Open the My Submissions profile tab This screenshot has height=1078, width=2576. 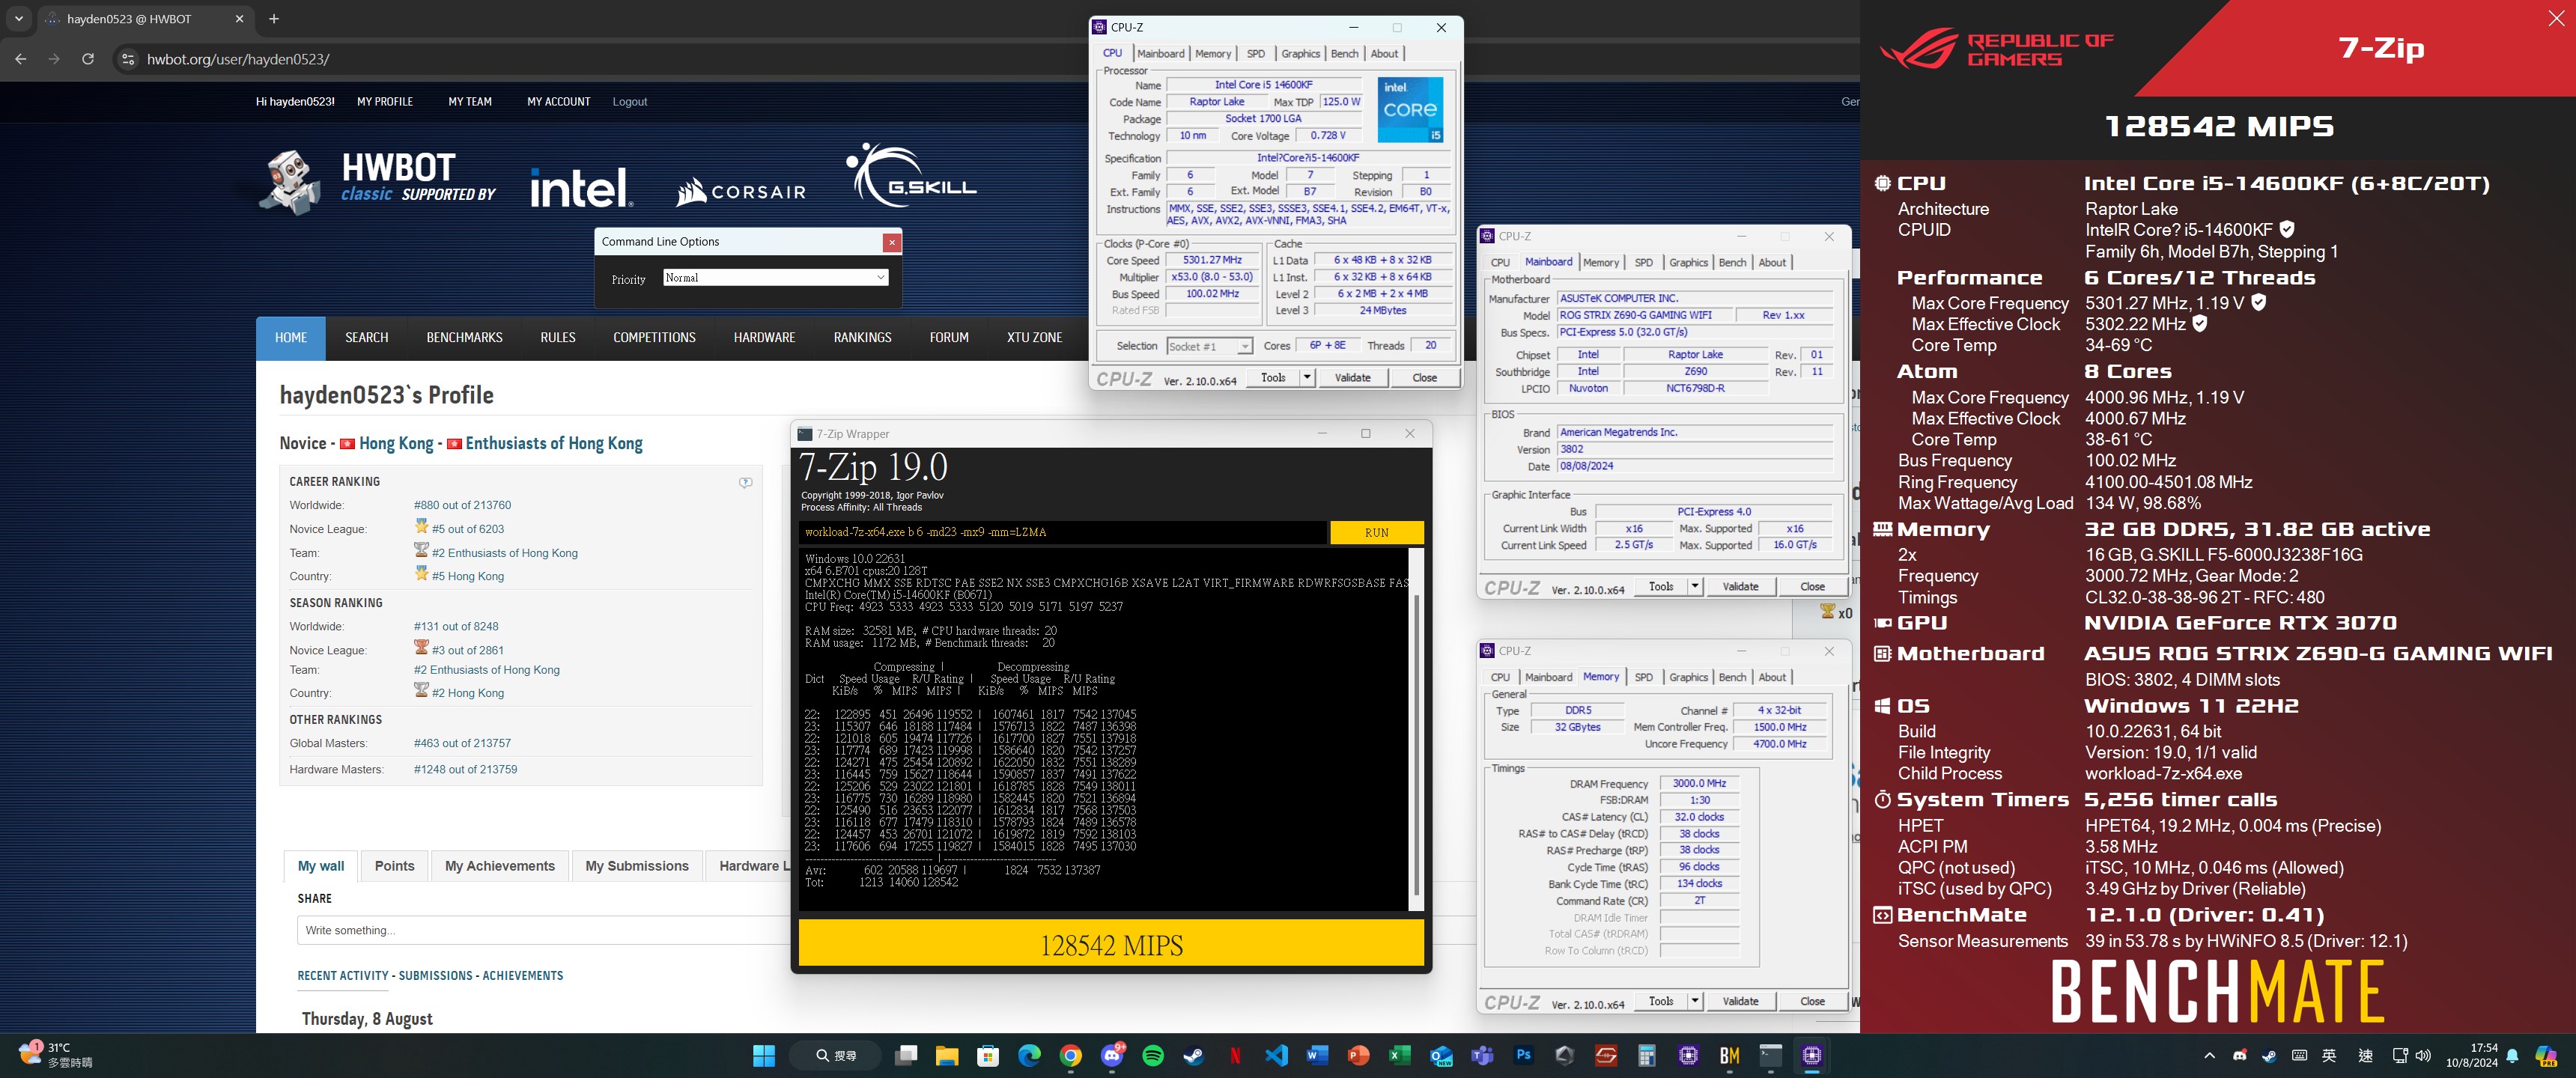(x=637, y=866)
